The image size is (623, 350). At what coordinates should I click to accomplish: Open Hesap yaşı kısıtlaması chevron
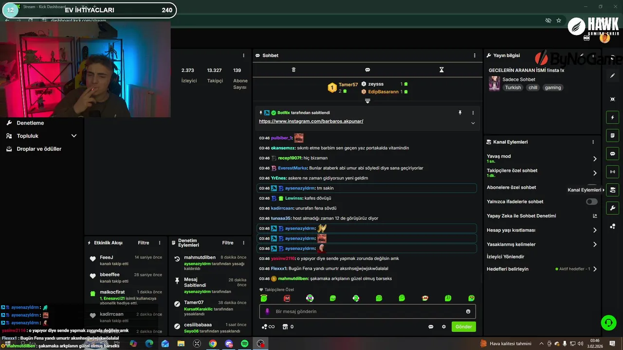[595, 230]
